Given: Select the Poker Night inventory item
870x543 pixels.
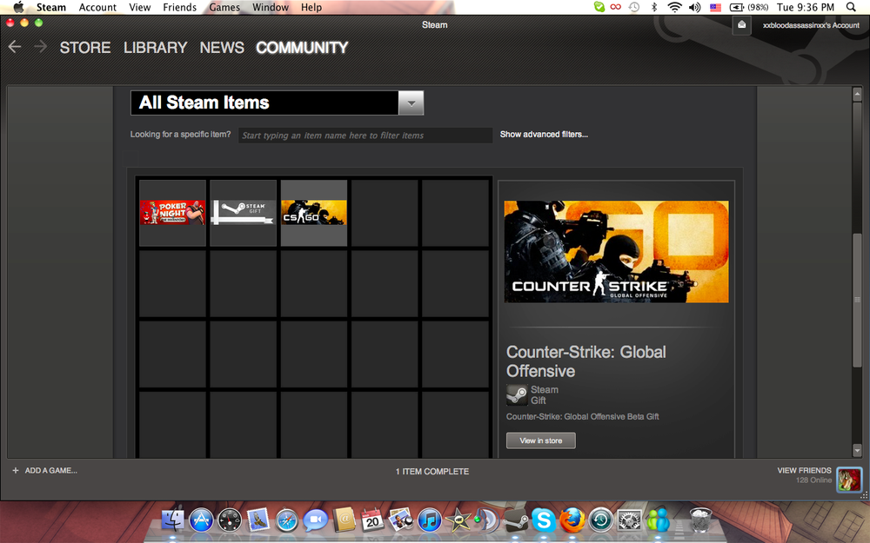Looking at the screenshot, I should click(x=172, y=213).
